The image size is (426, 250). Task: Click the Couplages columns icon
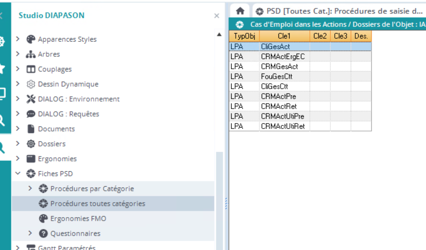[30, 69]
